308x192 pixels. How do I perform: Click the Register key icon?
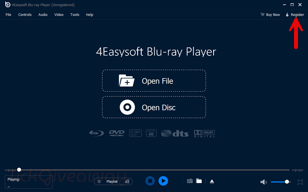click(x=287, y=15)
